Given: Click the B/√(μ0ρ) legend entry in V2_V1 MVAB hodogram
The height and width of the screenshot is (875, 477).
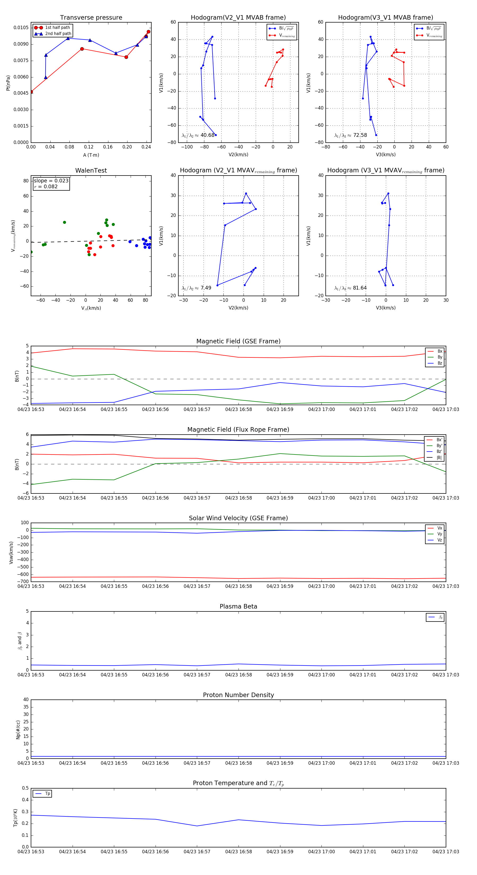Looking at the screenshot, I should click(x=281, y=29).
